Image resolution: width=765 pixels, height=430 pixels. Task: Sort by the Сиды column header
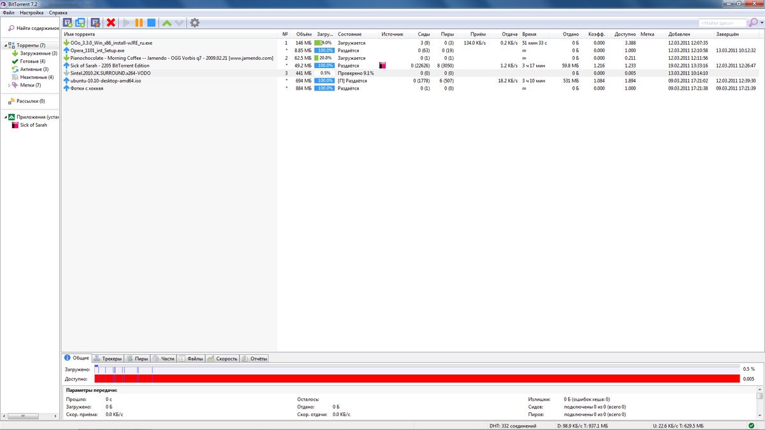tap(420, 34)
